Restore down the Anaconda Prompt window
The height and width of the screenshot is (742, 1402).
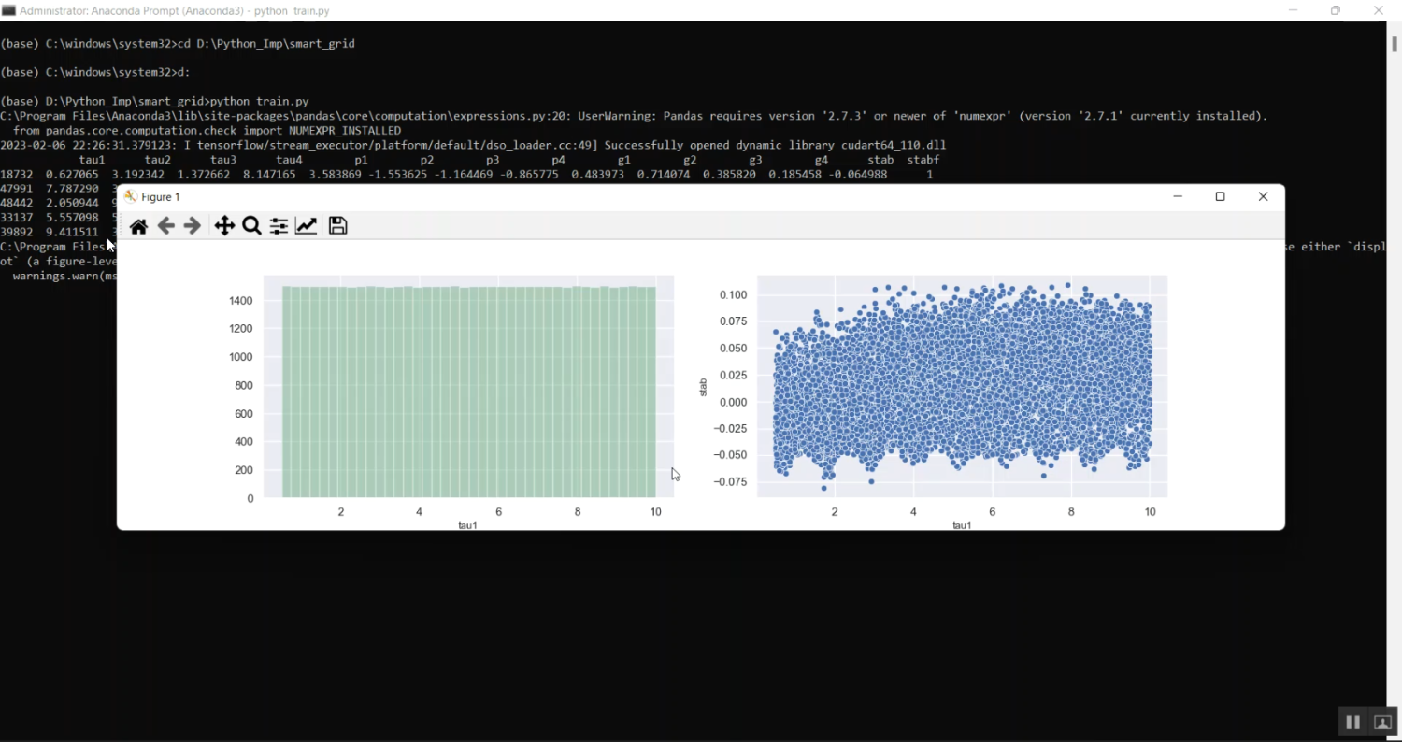coord(1336,10)
